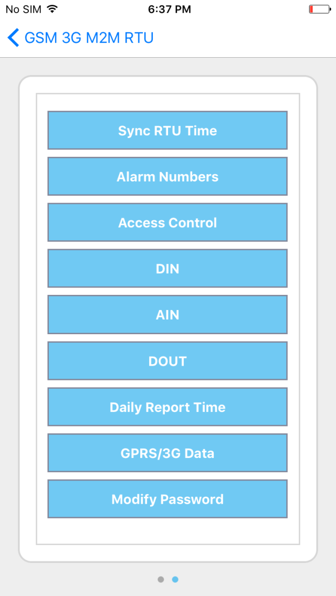Image resolution: width=336 pixels, height=596 pixels.
Task: Open the Access Control configuration
Action: [167, 222]
